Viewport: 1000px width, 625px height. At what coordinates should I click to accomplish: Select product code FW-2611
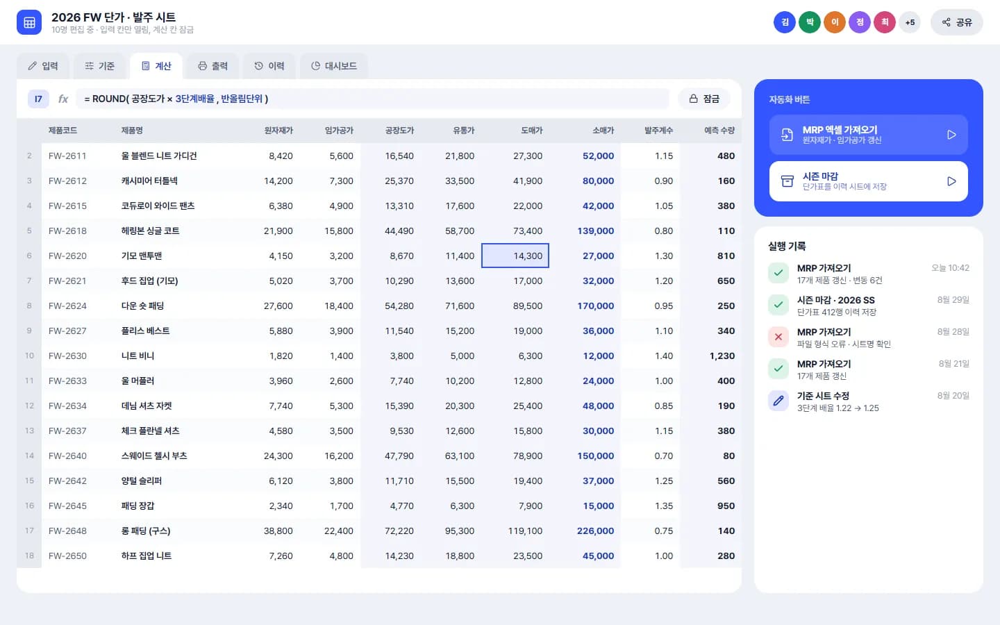[67, 156]
